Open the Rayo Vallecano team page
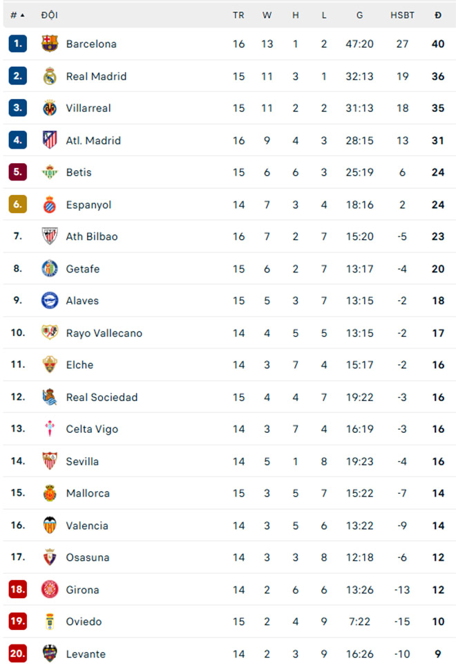The image size is (456, 668). pyautogui.click(x=102, y=333)
